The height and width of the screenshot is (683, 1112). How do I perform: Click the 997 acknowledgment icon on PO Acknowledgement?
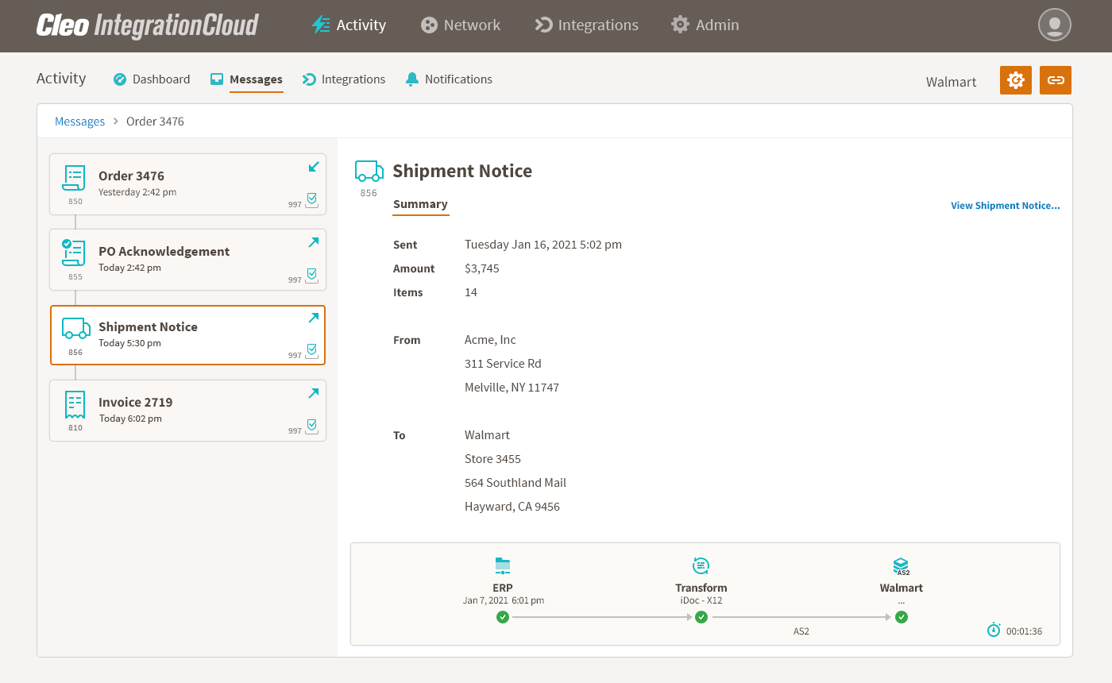tap(312, 276)
